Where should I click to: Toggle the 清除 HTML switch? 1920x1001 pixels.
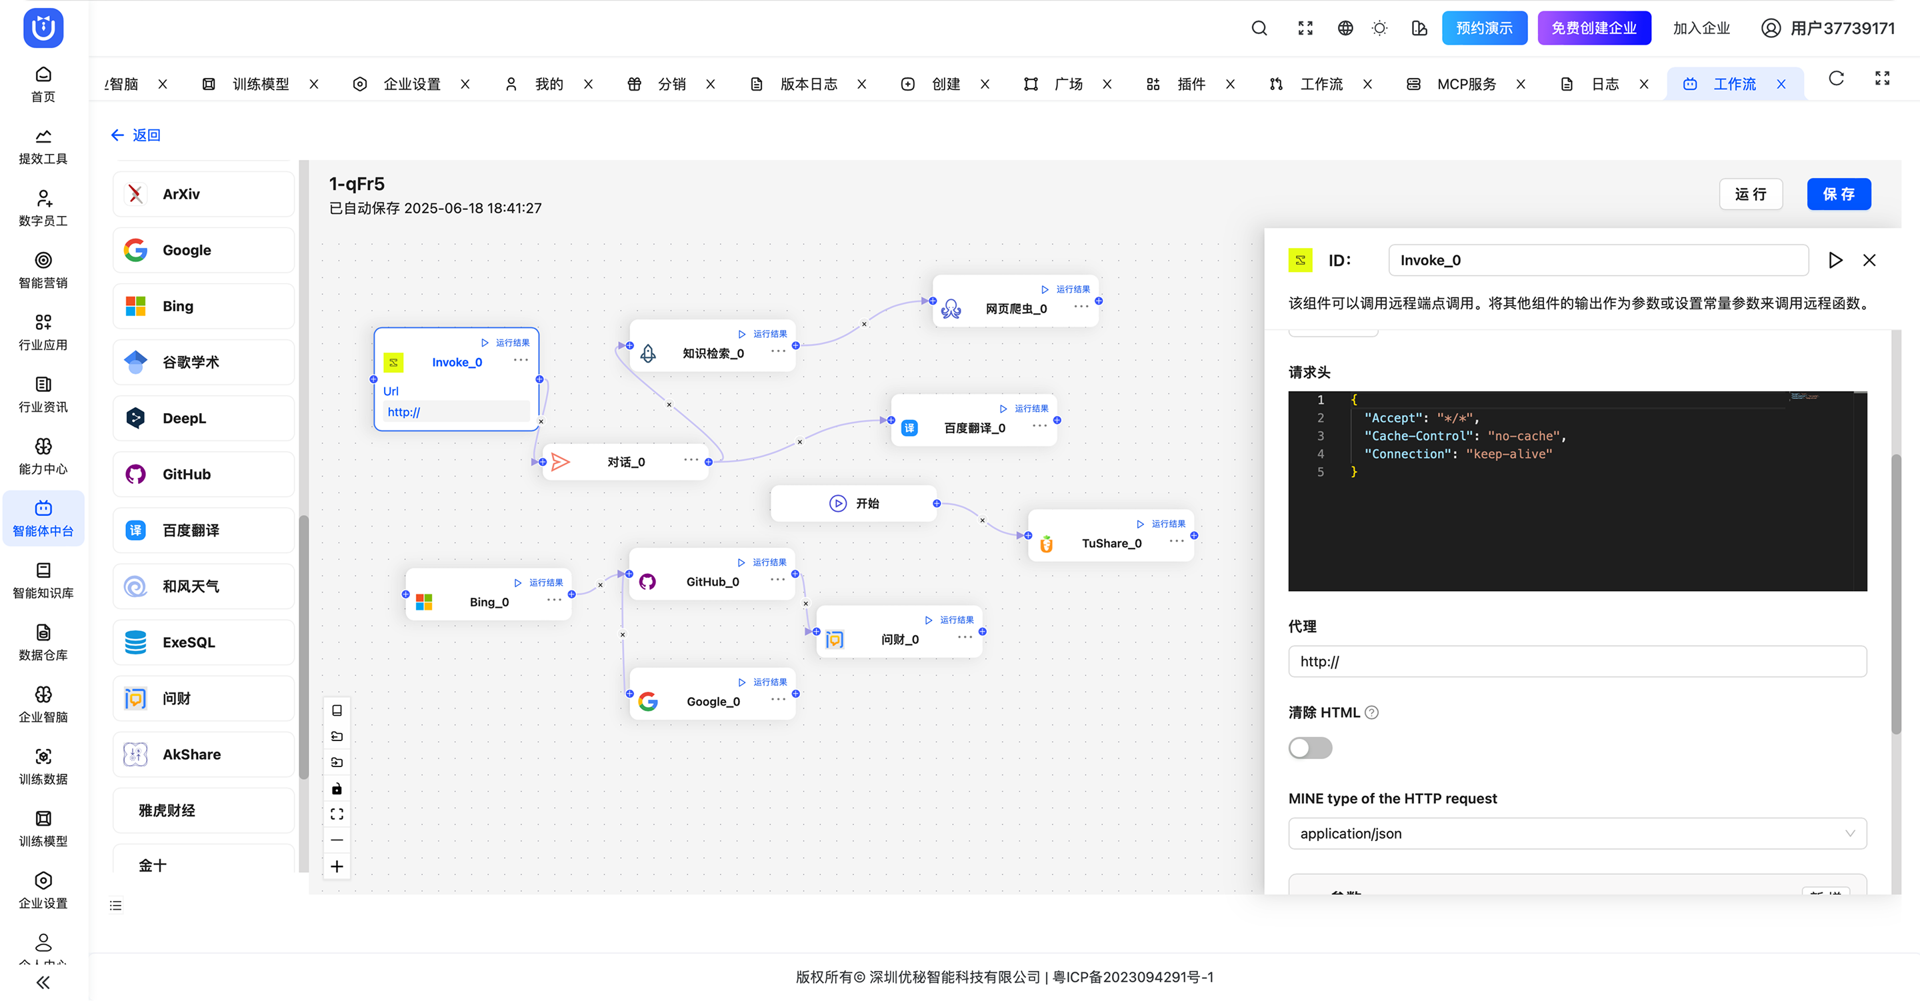point(1309,748)
